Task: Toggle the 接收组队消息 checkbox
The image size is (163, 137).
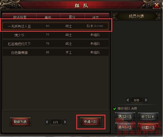Action: [115, 109]
